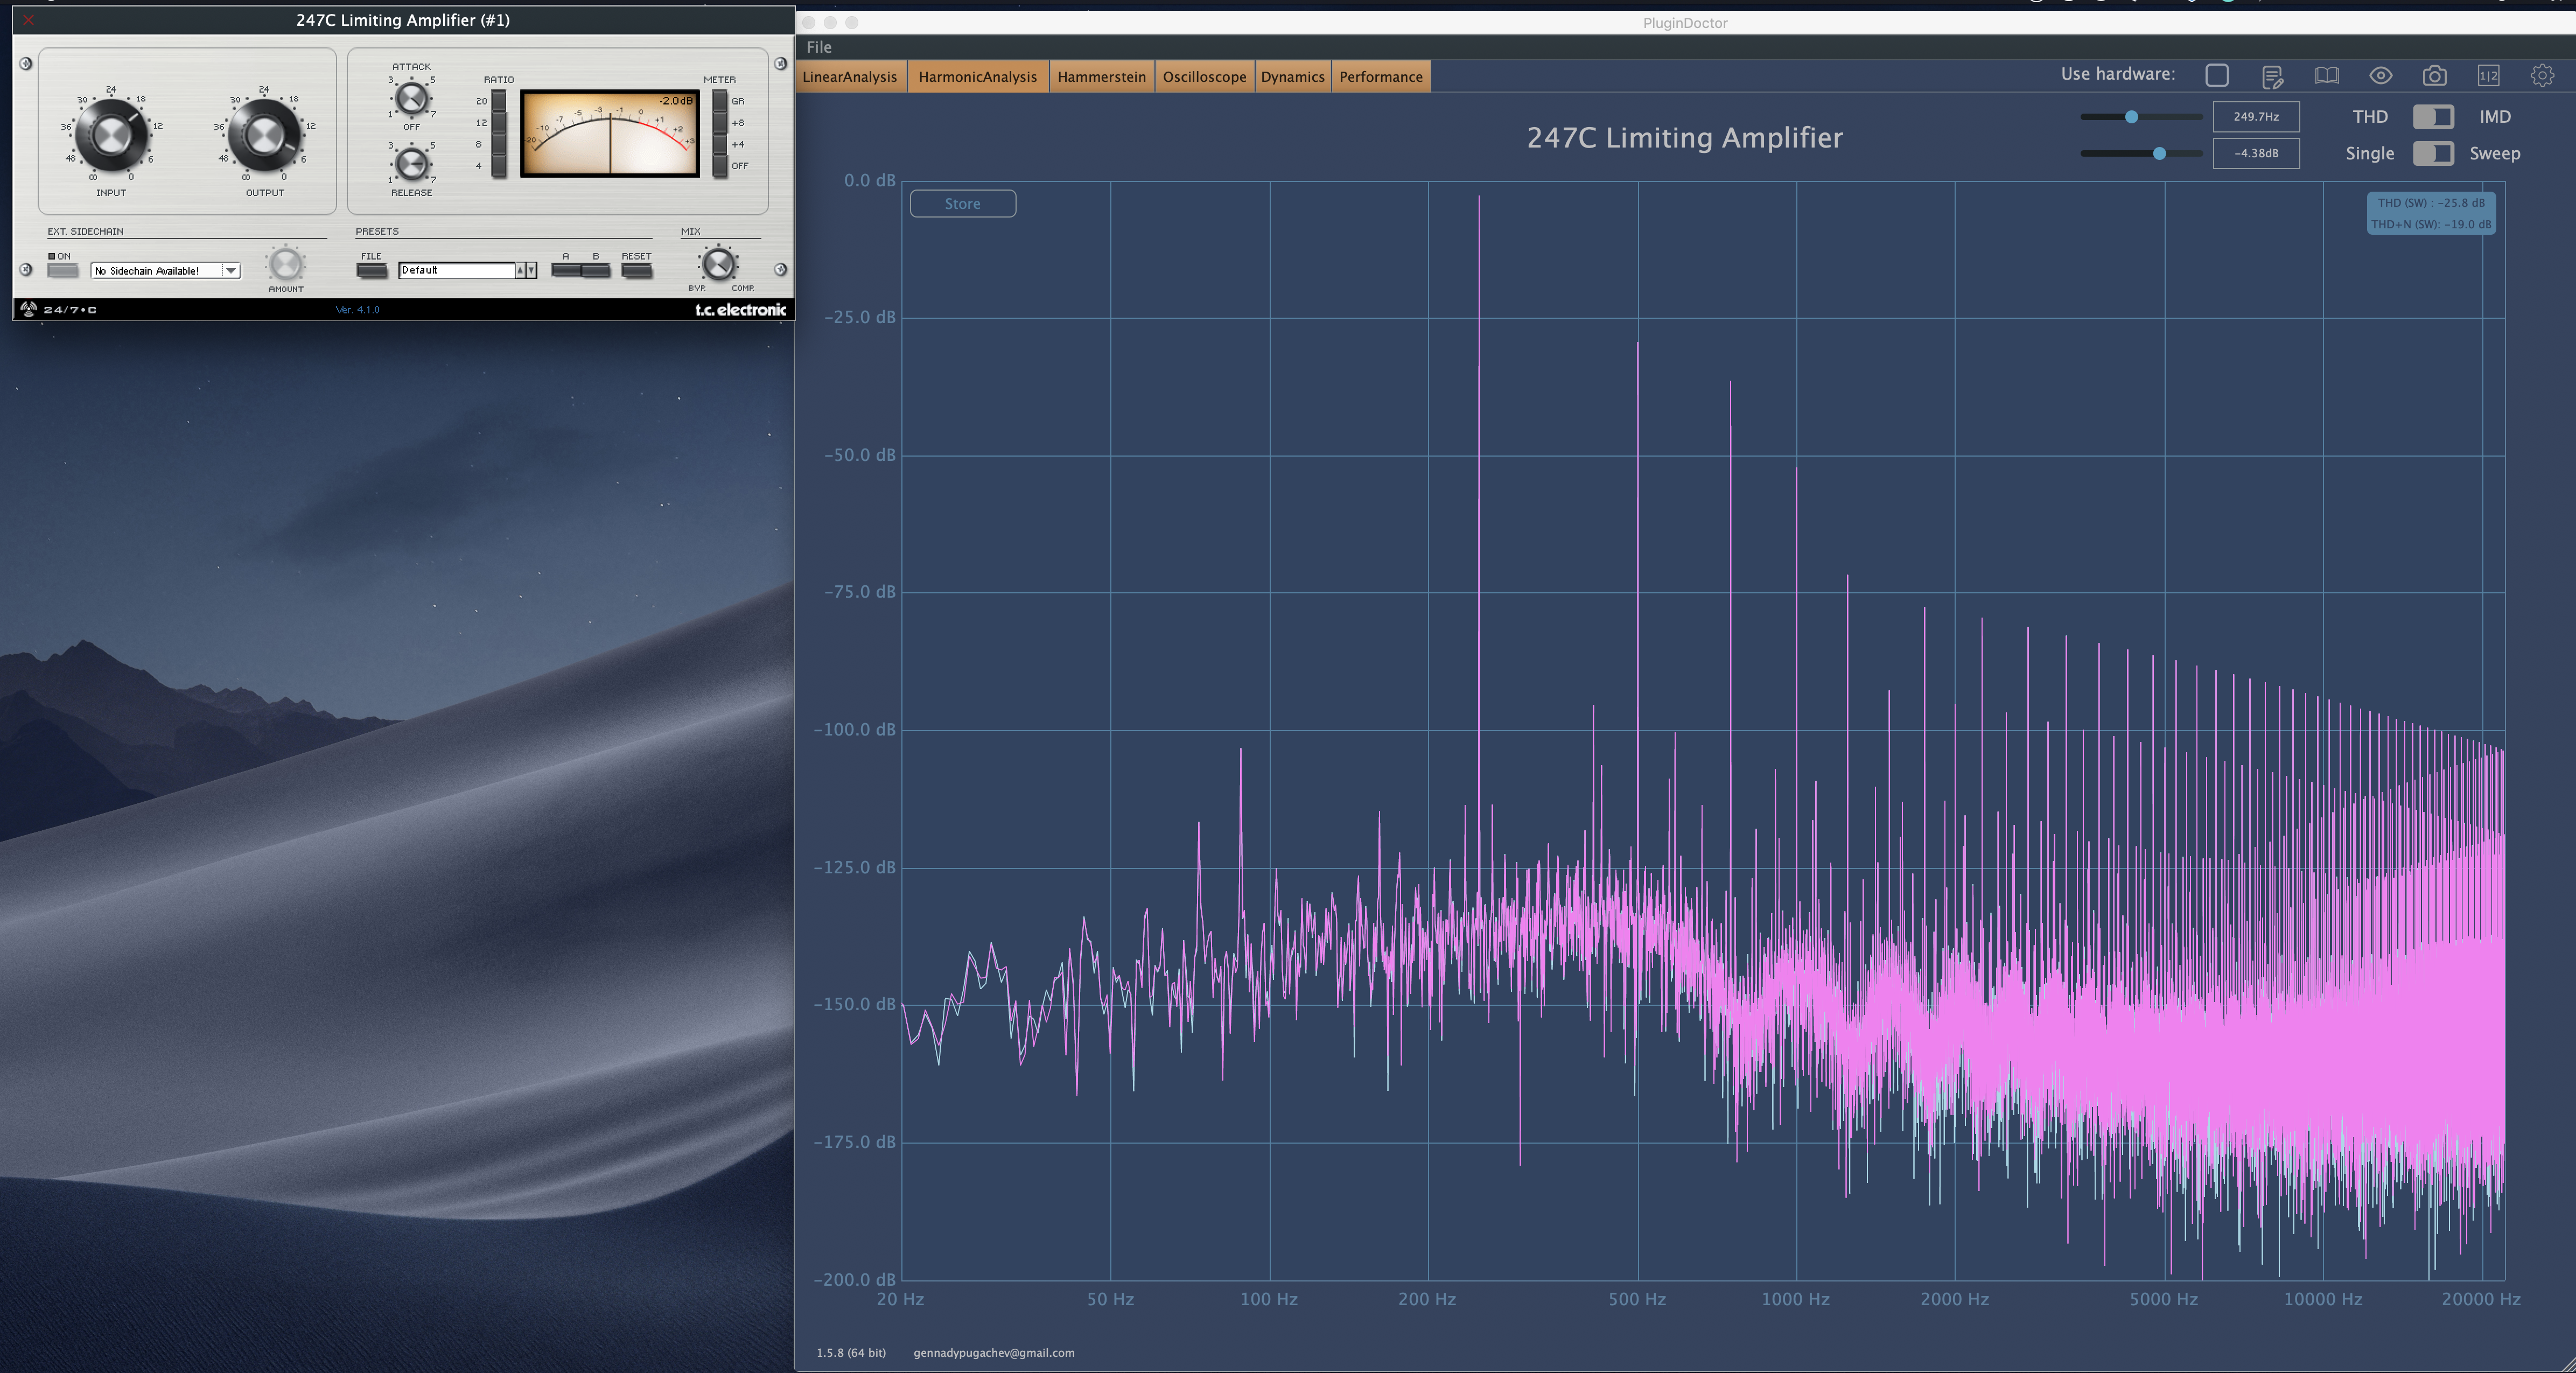Click the VU meter display

pos(609,134)
